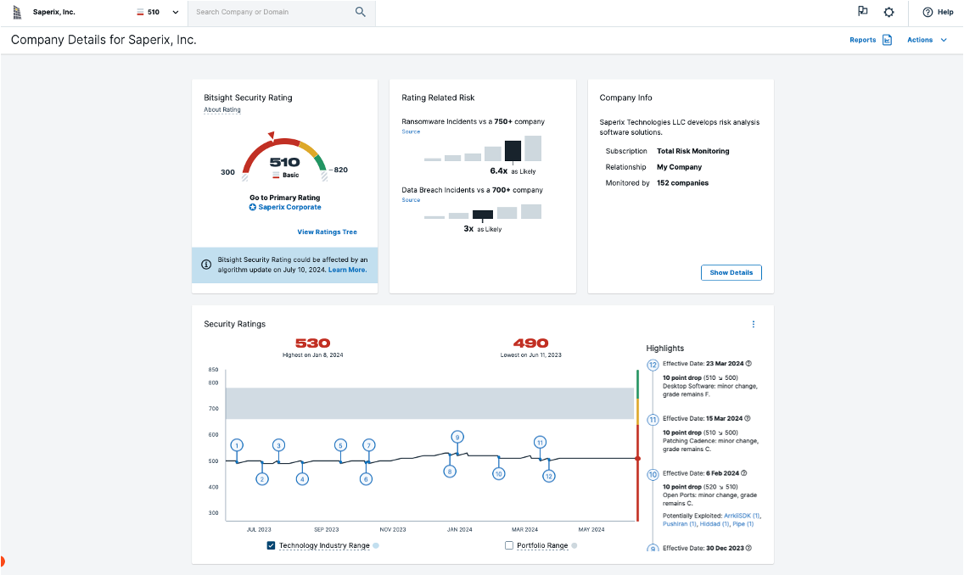Open Source link under Data Breach Incidents

pyautogui.click(x=411, y=199)
